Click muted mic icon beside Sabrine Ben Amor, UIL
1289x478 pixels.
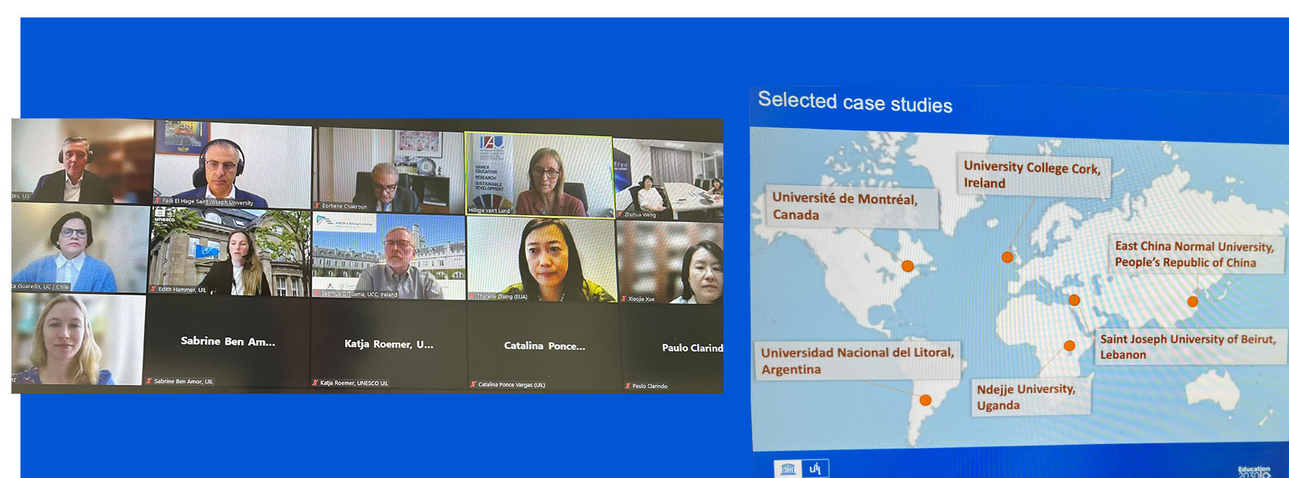point(149,381)
